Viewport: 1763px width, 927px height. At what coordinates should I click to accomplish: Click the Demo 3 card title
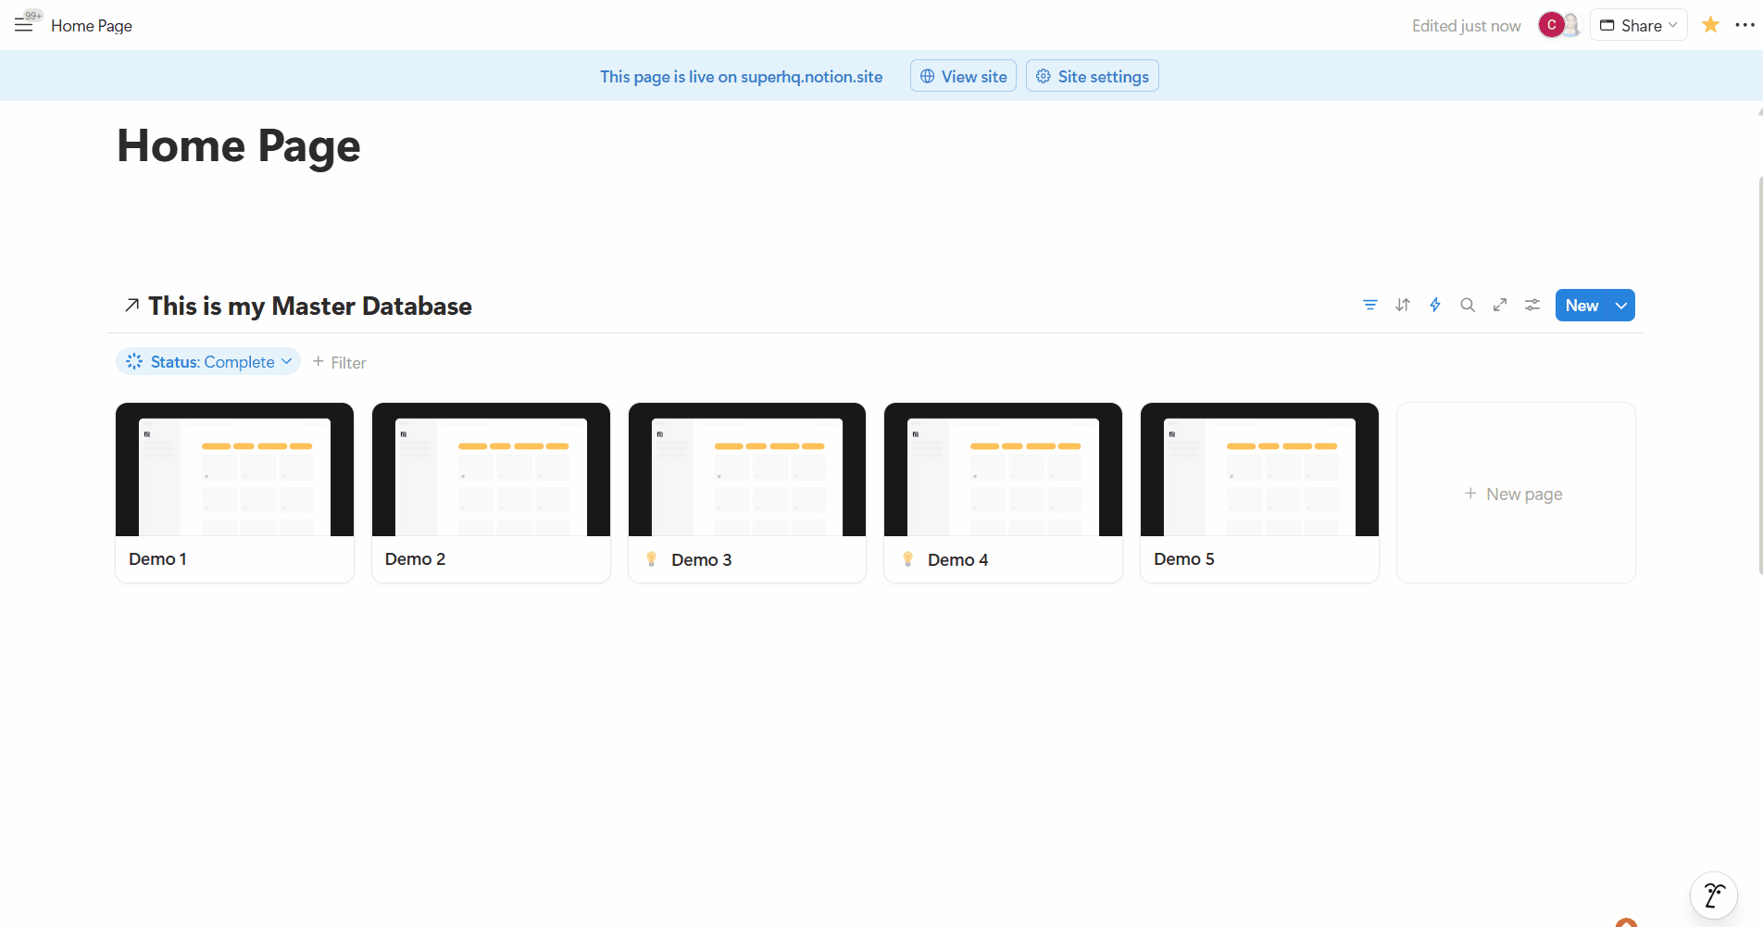pyautogui.click(x=701, y=559)
